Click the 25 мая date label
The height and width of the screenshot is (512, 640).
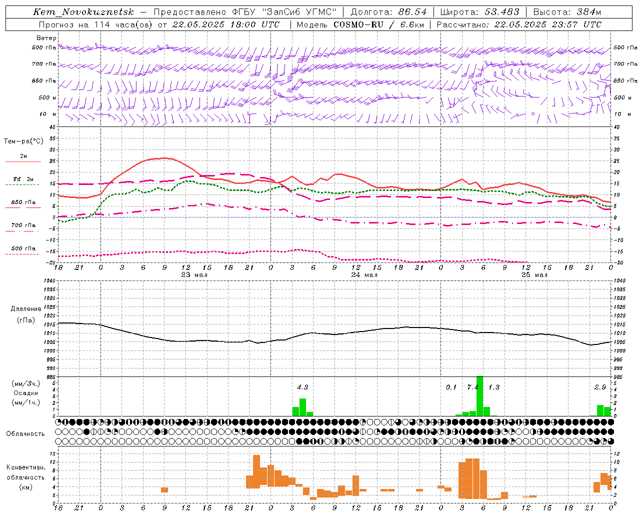[534, 275]
